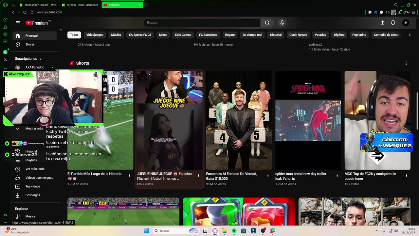Screen dimensions: 419x236
Task: Click the www.youtube.com address bar
Action: coord(49,12)
